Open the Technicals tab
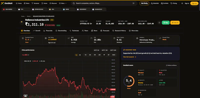Viewport: 200px width, 98px height. tap(74, 31)
